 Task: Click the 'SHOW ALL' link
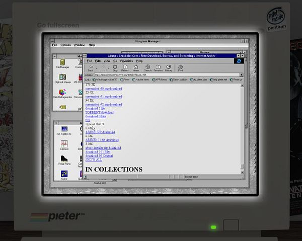(94, 159)
